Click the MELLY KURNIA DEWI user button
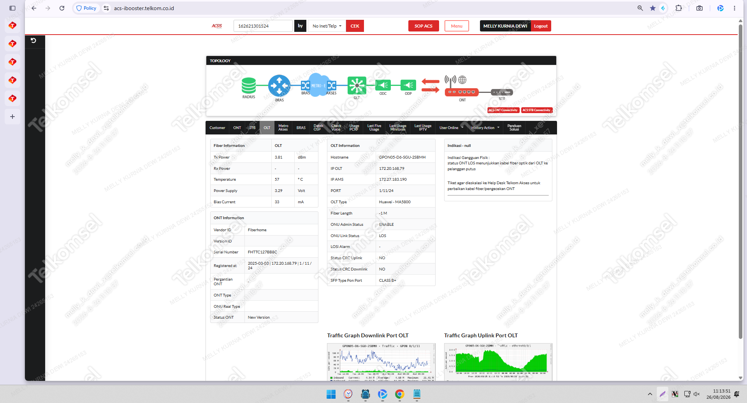This screenshot has height=403, width=747. [505, 26]
